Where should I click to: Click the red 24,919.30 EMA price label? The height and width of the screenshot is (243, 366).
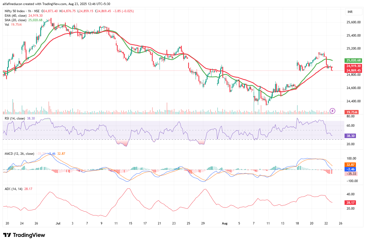pos(353,66)
